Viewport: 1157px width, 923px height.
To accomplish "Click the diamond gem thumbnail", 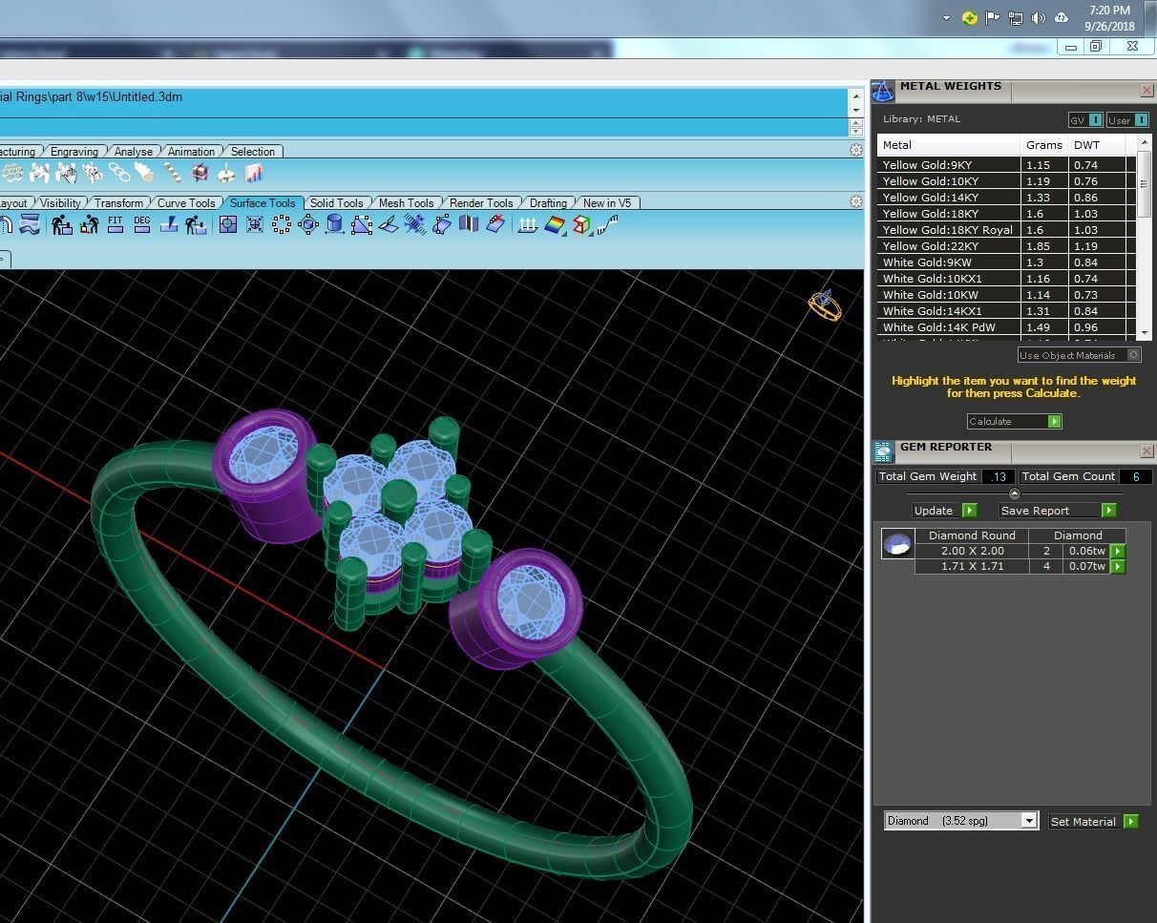I will tap(897, 544).
